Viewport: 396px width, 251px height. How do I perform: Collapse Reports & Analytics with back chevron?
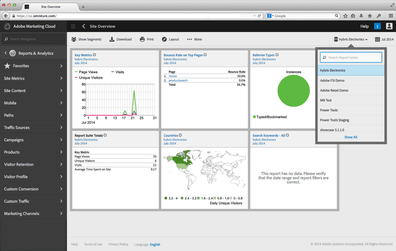(6, 53)
